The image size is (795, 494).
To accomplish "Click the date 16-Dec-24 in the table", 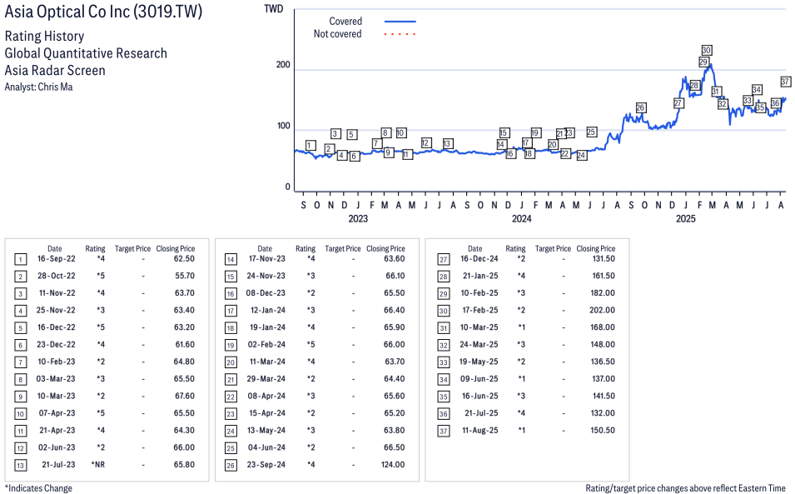I will pos(479,259).
